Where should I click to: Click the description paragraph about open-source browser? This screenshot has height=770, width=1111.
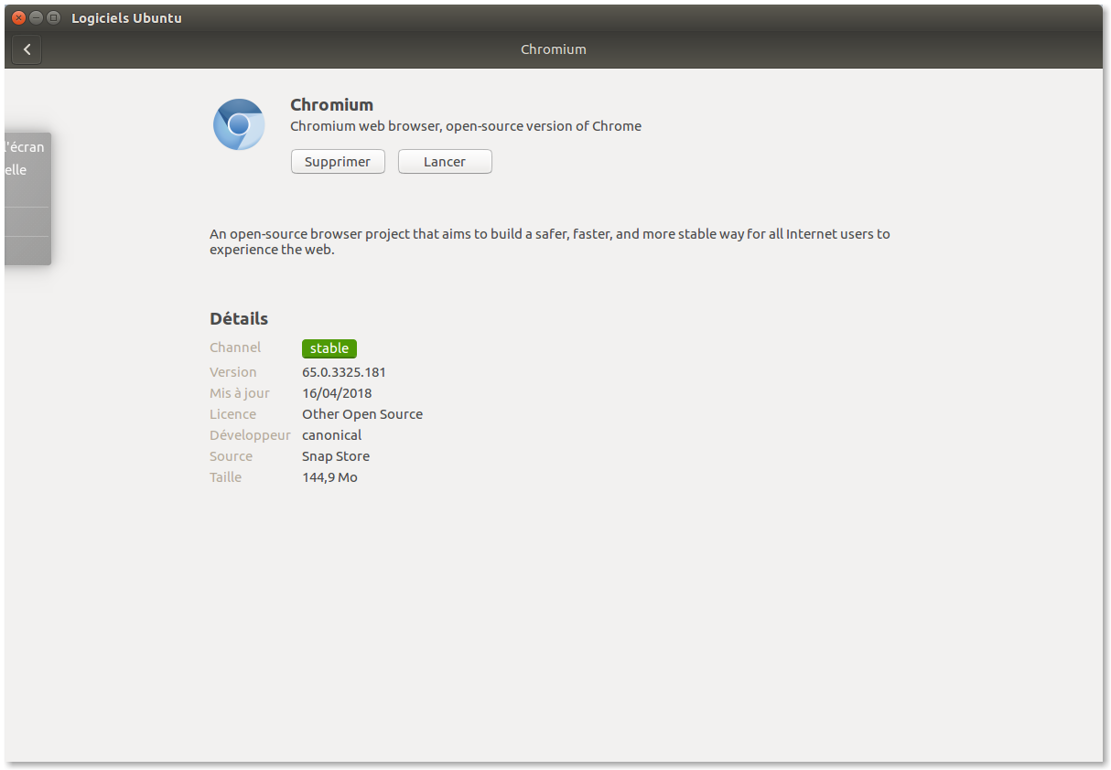coord(550,241)
